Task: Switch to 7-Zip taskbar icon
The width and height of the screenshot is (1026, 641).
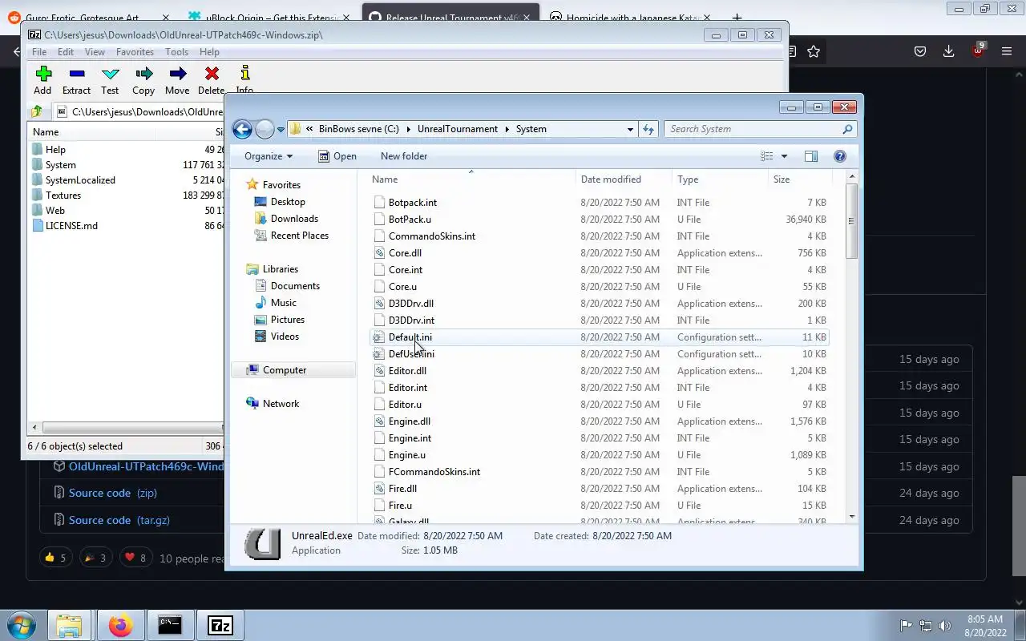Action: pyautogui.click(x=220, y=625)
